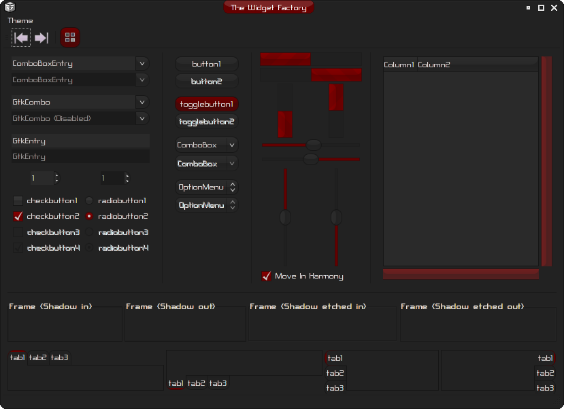Click the right vertical scale slider knob

click(x=336, y=217)
